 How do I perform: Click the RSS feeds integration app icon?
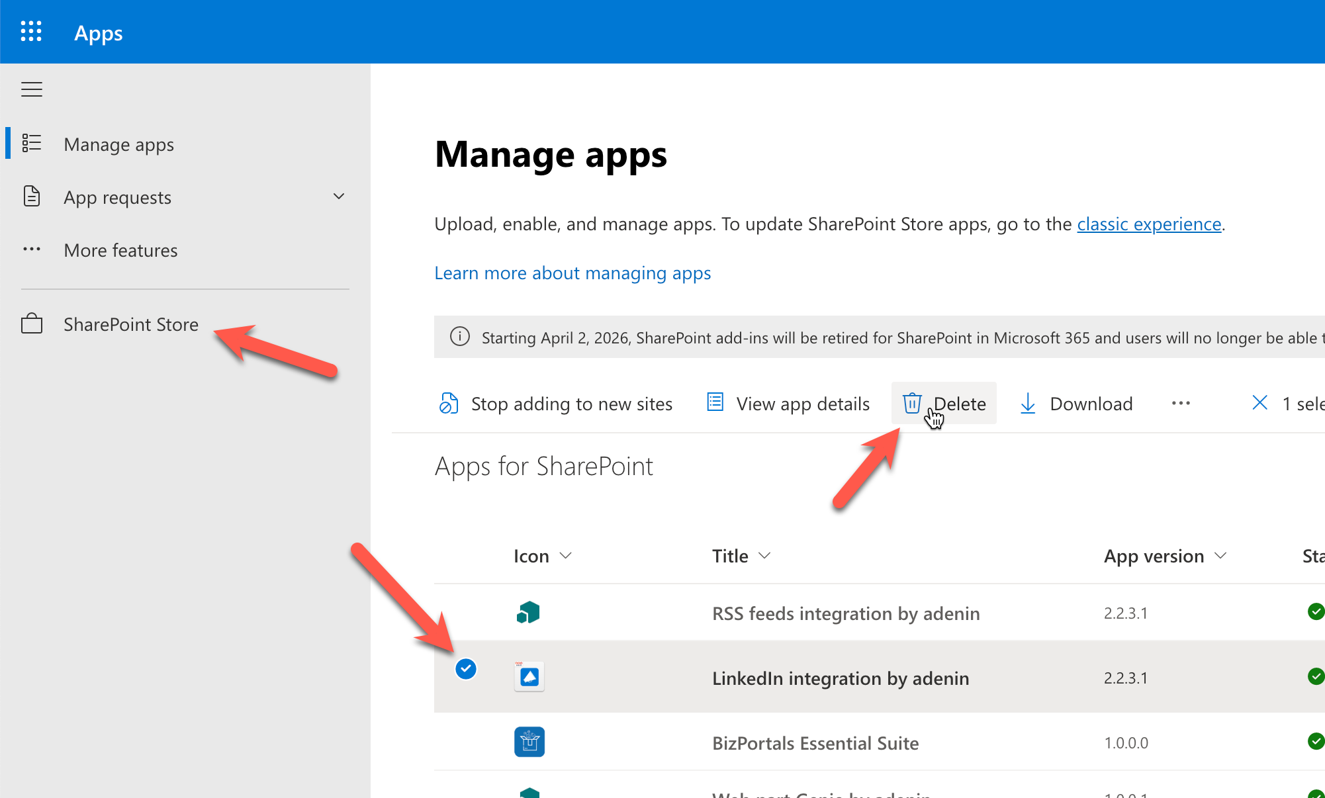(x=528, y=613)
